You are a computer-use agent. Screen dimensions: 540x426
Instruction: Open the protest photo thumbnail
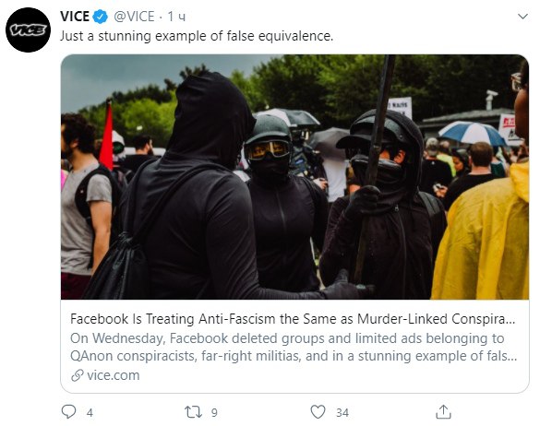[x=294, y=177]
